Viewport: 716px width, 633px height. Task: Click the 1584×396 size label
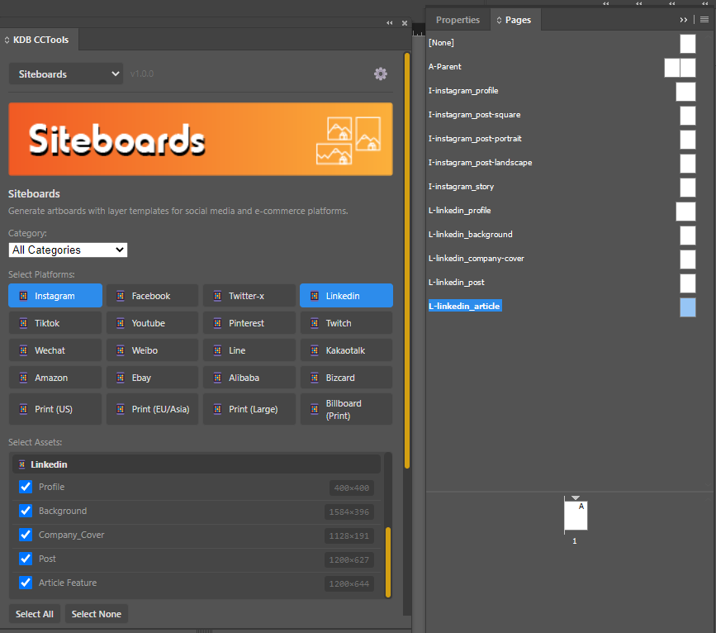349,512
